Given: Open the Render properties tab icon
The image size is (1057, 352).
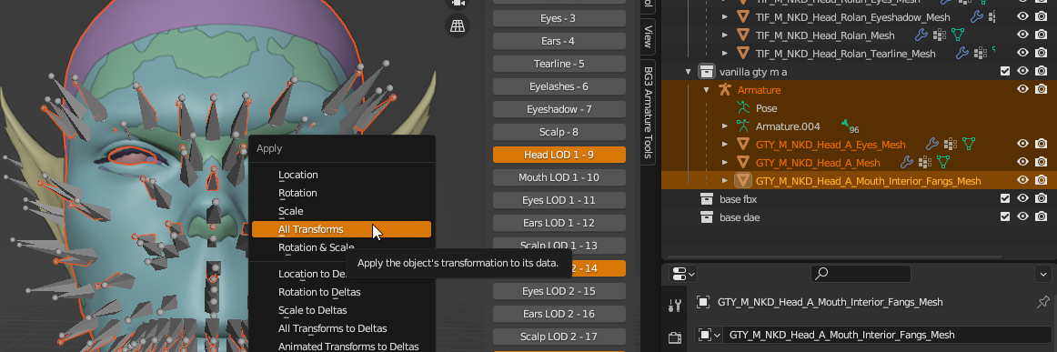Looking at the screenshot, I should click(x=675, y=337).
